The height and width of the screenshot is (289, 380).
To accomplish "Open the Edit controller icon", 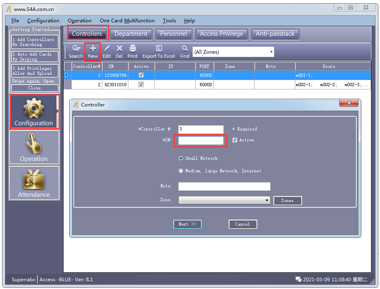I will [106, 51].
